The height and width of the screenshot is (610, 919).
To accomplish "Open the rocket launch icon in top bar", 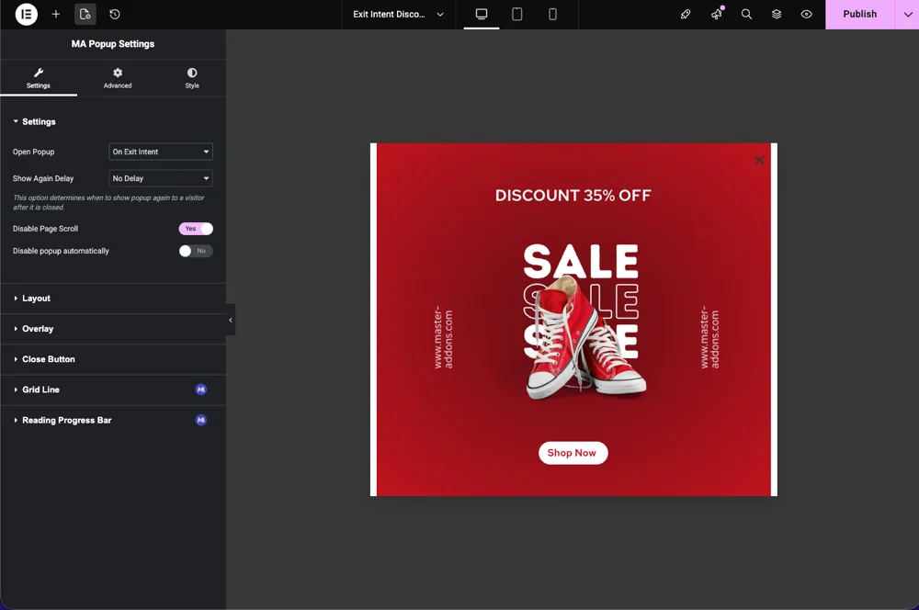I will 686,14.
